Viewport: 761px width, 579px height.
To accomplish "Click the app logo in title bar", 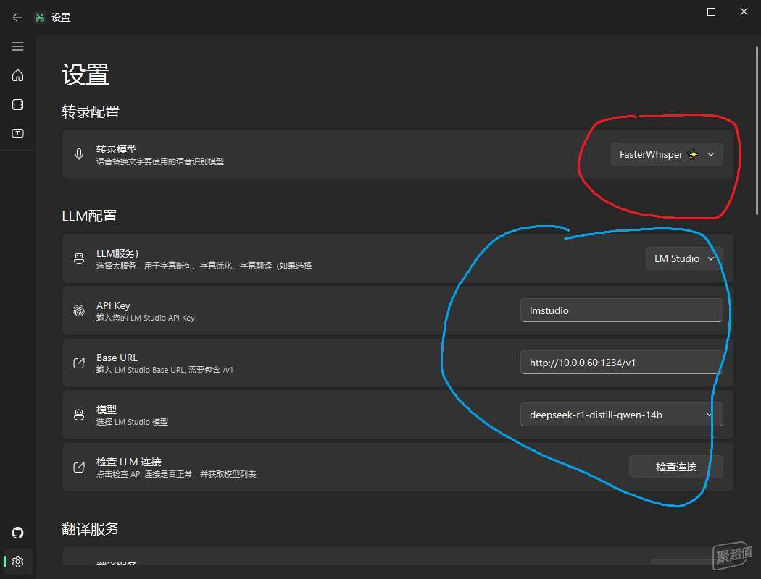I will (40, 17).
